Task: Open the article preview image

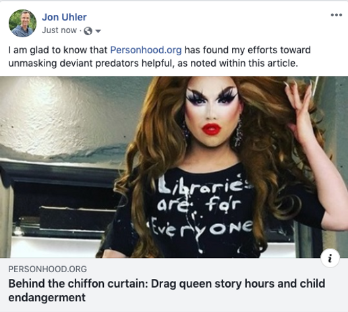Action: [x=174, y=167]
